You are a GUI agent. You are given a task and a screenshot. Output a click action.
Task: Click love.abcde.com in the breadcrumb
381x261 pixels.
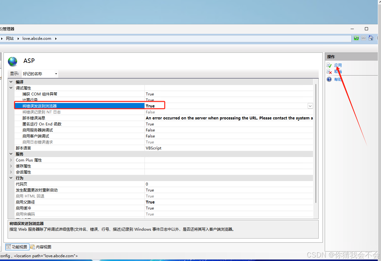click(37, 39)
